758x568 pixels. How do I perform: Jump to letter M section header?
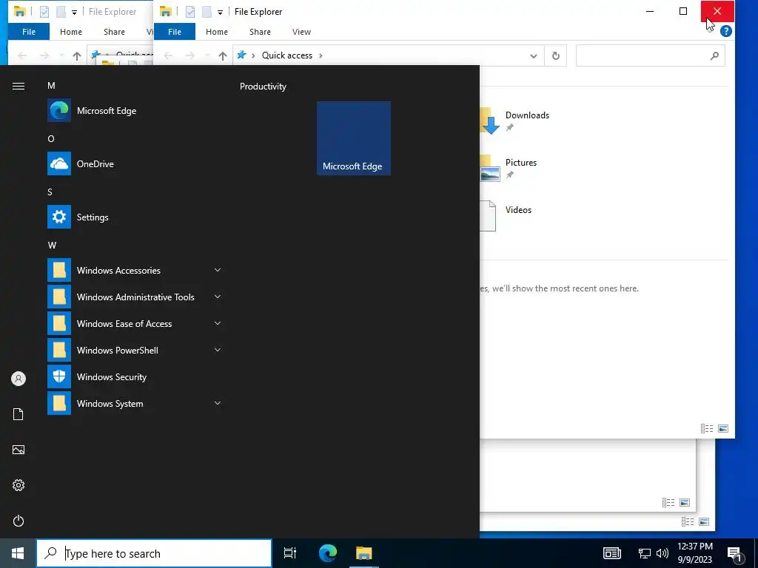51,86
